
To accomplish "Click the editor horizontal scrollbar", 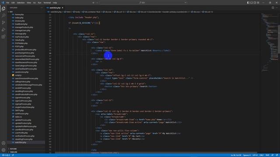I will pyautogui.click(x=156, y=153).
